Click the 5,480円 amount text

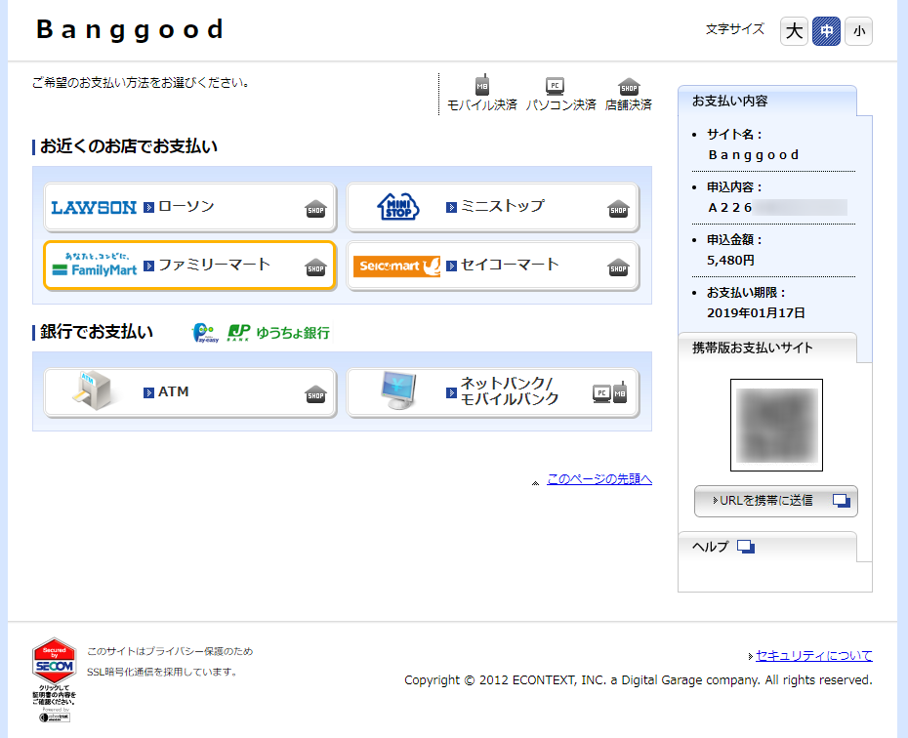(730, 261)
